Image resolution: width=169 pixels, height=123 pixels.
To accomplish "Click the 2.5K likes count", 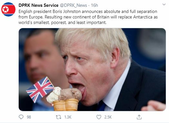I will coord(108,117).
